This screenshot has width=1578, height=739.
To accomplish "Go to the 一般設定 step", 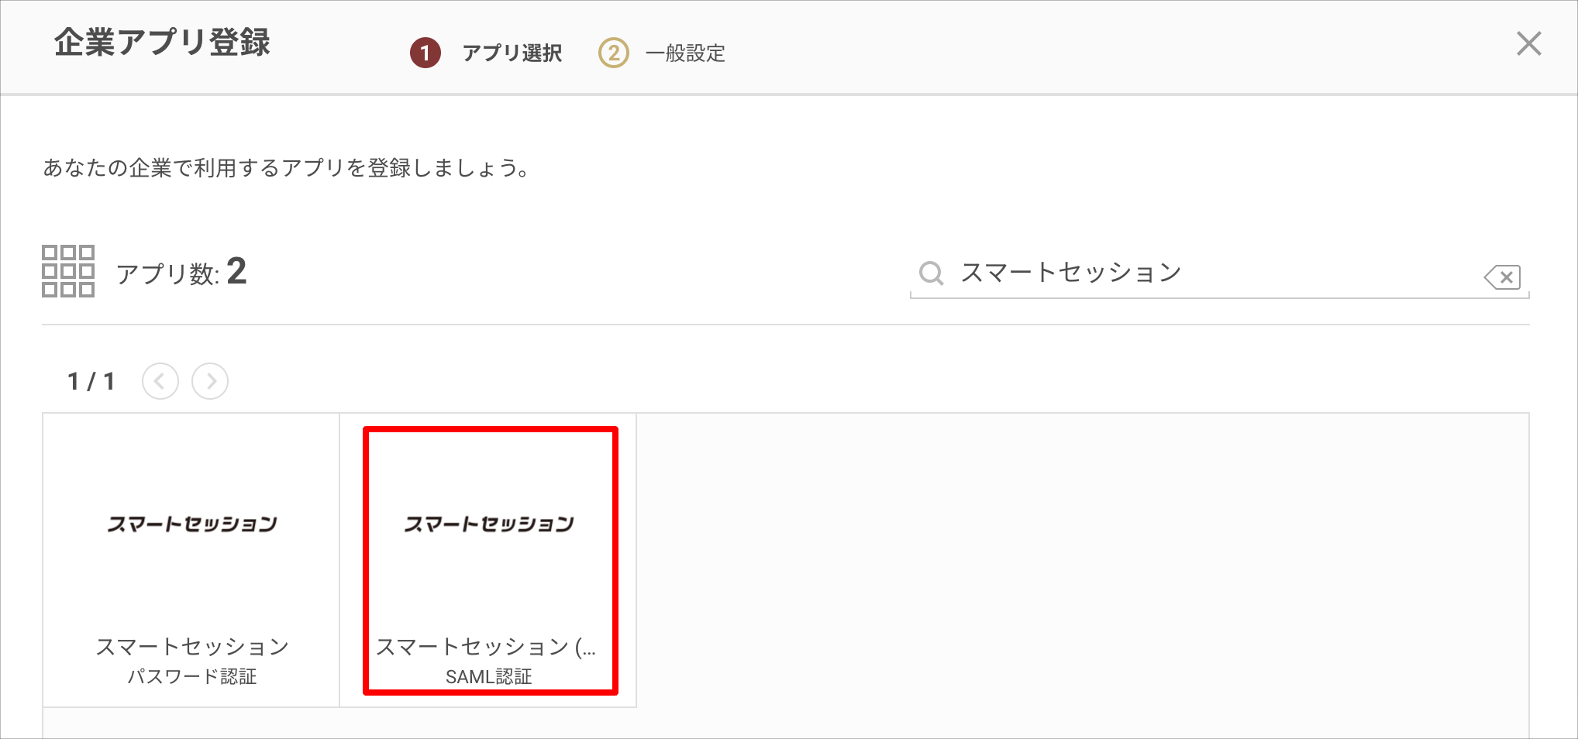I will pyautogui.click(x=685, y=53).
